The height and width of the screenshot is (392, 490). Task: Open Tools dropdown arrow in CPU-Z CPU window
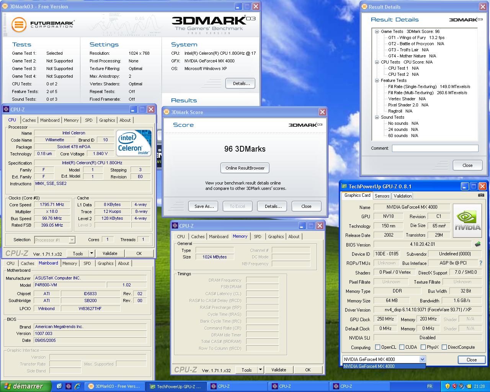[x=91, y=253]
